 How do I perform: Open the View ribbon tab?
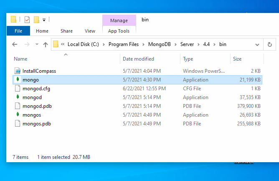pos(90,31)
